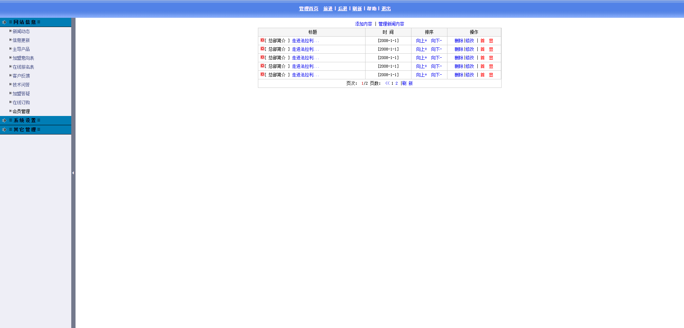This screenshot has height=328, width=684.
Task: Move the second row down with 向下-
Action: (436, 49)
